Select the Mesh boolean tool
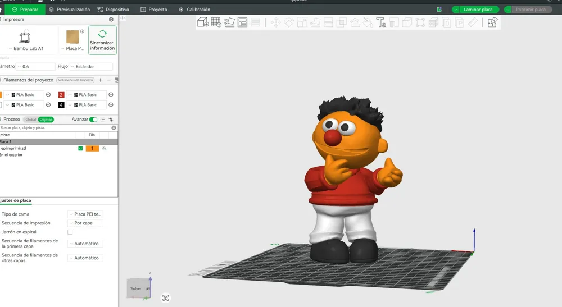 342,22
